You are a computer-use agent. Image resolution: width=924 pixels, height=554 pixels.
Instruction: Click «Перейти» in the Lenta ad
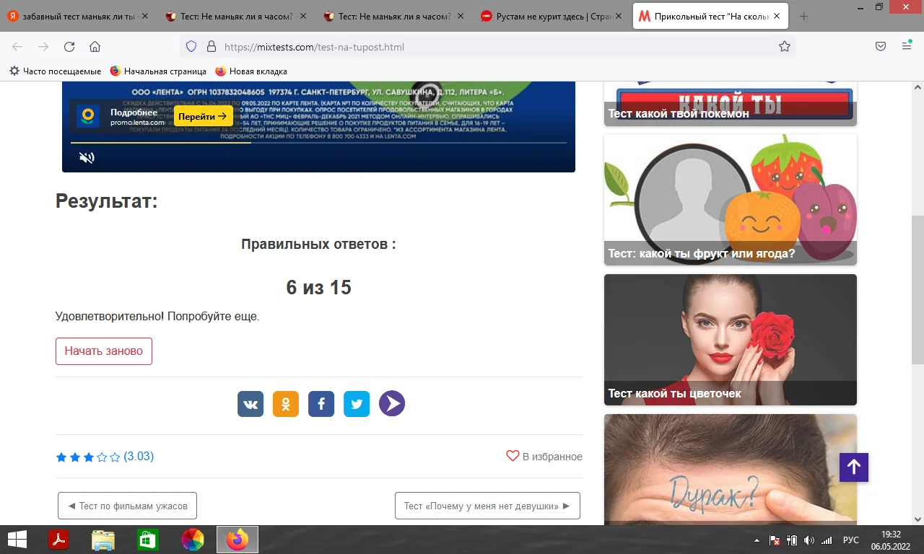(x=203, y=116)
